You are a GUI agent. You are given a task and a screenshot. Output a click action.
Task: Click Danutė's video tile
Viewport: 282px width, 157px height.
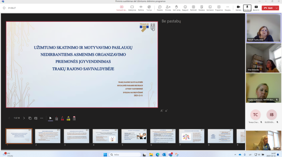[x=263, y=28]
